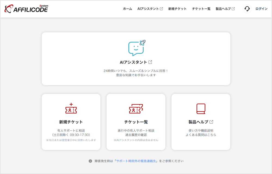
Task: Click the AI assistant chat bubble icon
Action: pyautogui.click(x=136, y=48)
